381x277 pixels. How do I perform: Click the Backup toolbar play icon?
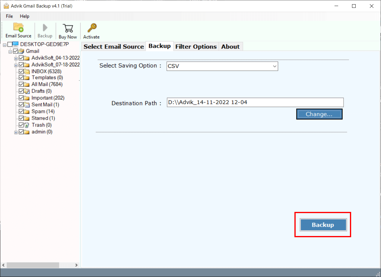point(45,28)
